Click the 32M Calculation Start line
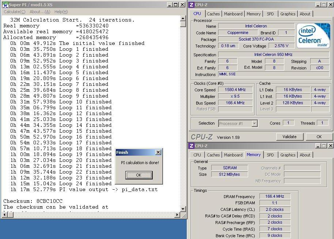Viewport: 334px width, 239px height. pyautogui.click(x=72, y=20)
